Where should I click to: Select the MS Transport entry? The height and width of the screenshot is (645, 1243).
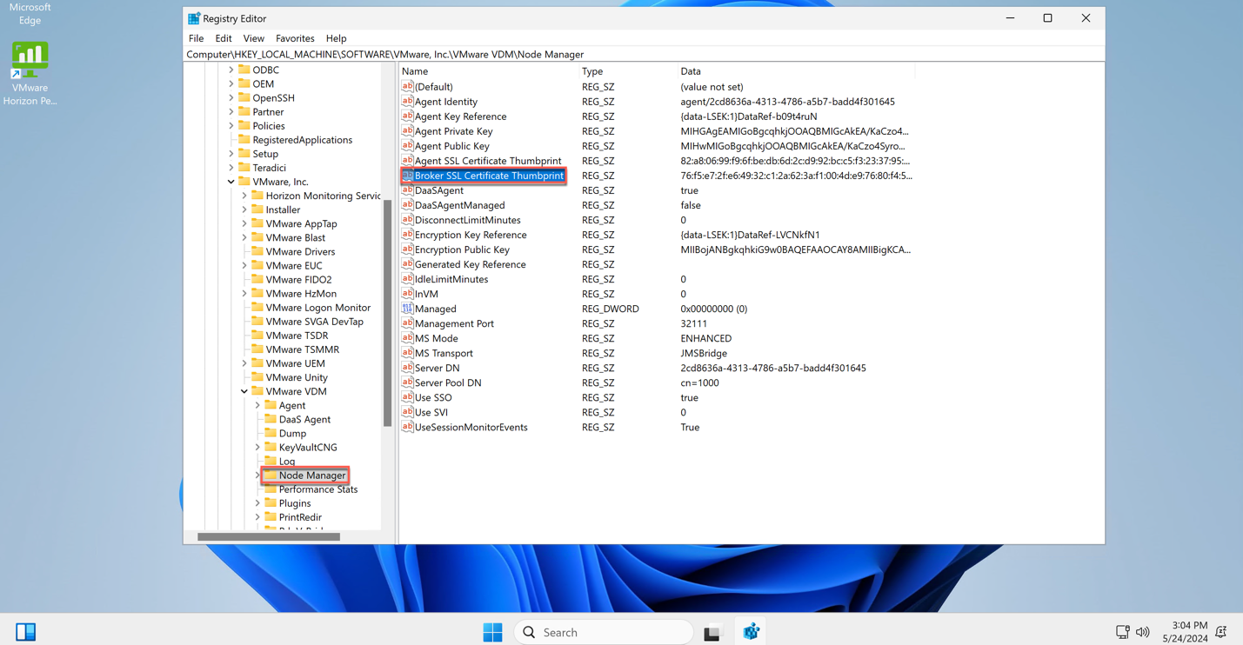click(444, 353)
